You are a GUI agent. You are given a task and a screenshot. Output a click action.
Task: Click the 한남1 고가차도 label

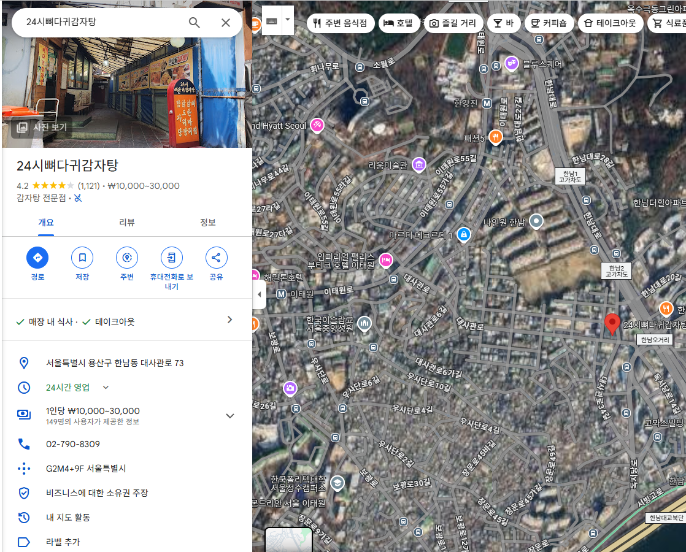(570, 177)
